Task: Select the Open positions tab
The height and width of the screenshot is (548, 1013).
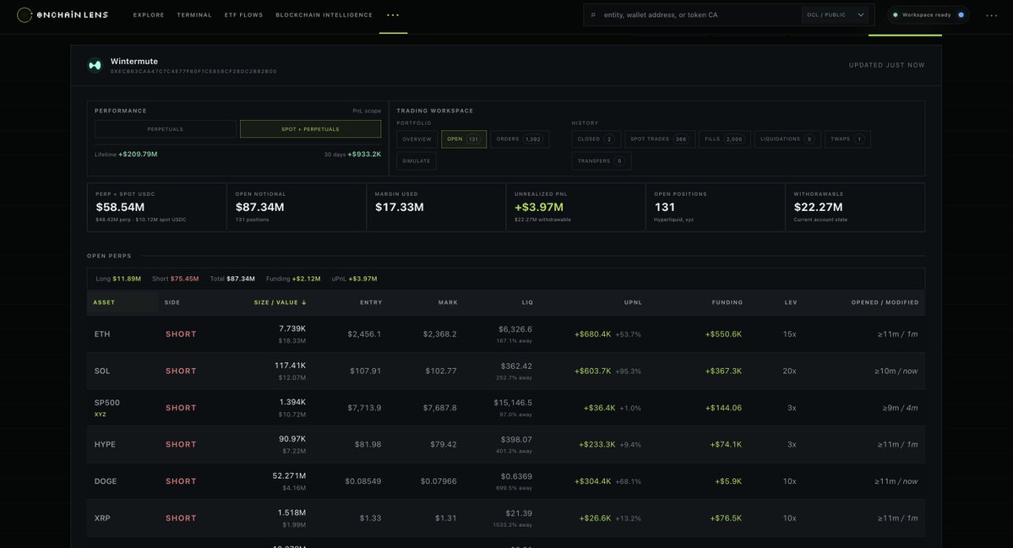Action: point(464,139)
